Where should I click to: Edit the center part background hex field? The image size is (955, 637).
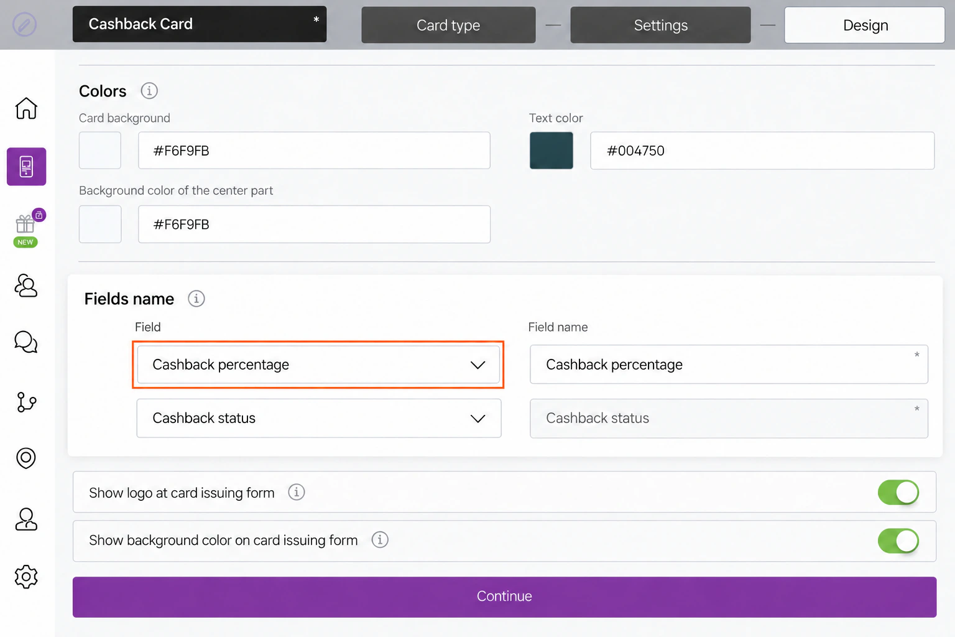coord(314,224)
